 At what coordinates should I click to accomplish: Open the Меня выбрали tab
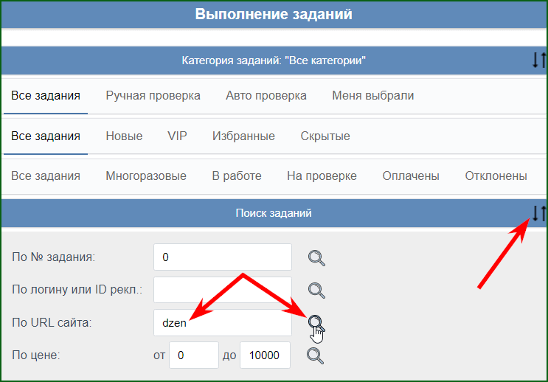[373, 95]
